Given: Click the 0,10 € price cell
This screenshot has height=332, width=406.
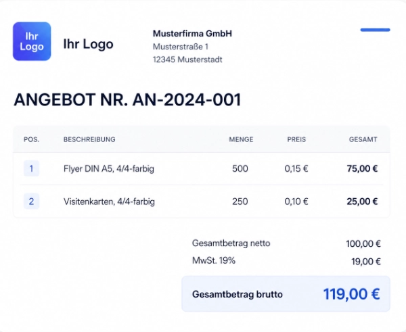Looking at the screenshot, I should 296,201.
